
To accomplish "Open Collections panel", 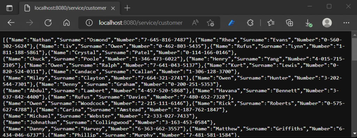I will 289,23.
